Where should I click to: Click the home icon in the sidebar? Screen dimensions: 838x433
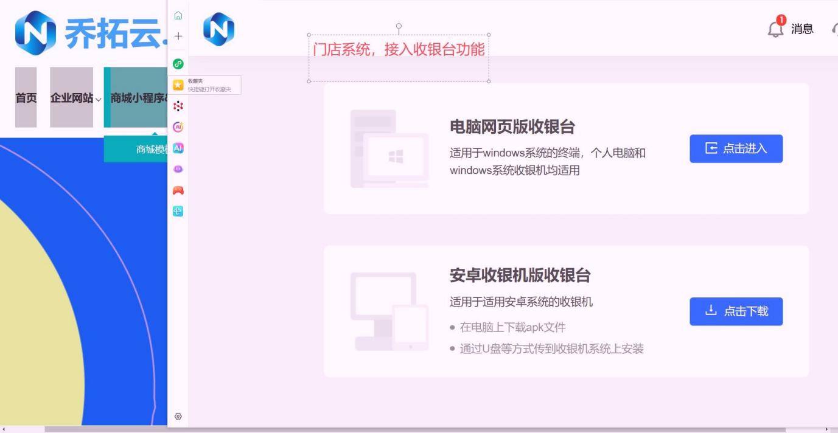click(178, 15)
